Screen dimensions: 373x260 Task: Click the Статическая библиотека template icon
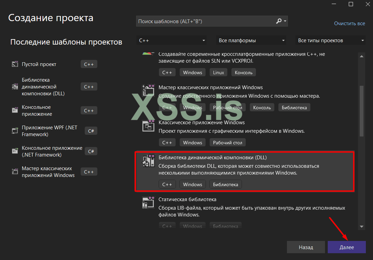pos(148,202)
